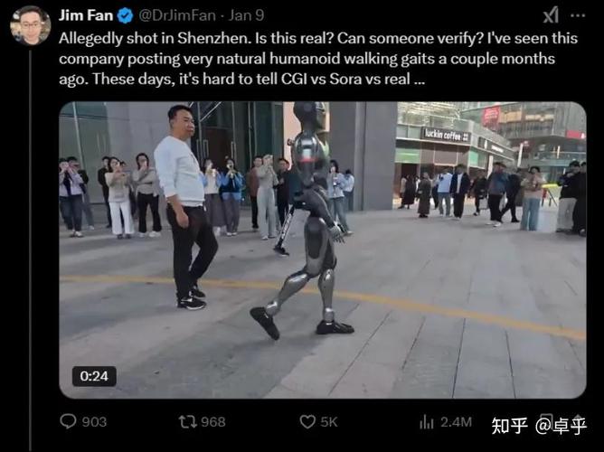Viewport: 604px width, 452px height.
Task: Like the tweet with the heart icon
Action: tap(307, 421)
